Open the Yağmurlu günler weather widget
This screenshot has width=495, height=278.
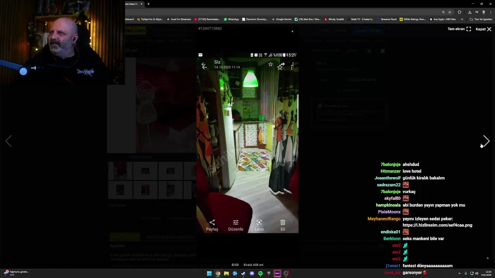(16, 273)
